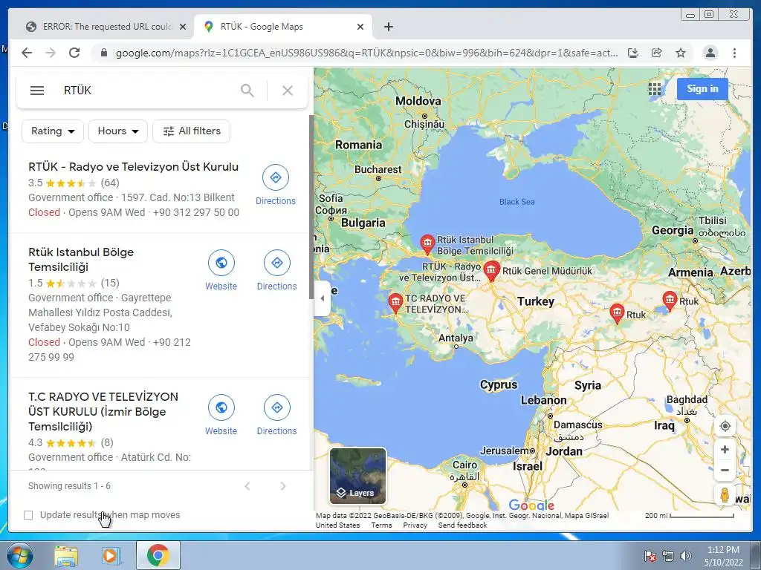Bookmark this page with the star
The image size is (761, 570).
(681, 53)
